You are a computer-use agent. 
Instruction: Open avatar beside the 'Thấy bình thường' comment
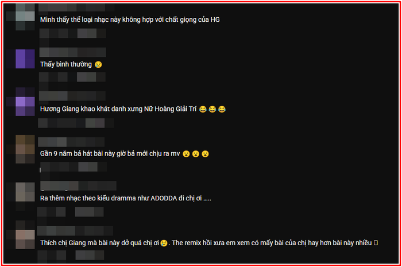tap(25, 59)
